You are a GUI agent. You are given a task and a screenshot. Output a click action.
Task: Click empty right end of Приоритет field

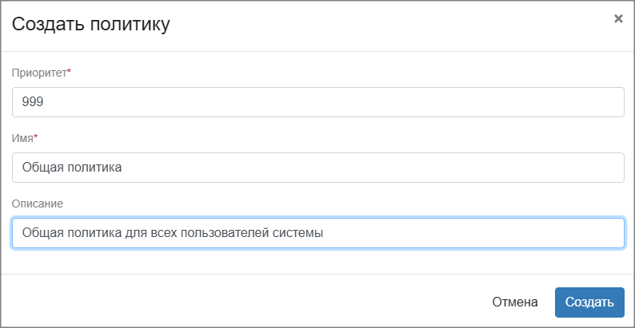click(x=520, y=102)
